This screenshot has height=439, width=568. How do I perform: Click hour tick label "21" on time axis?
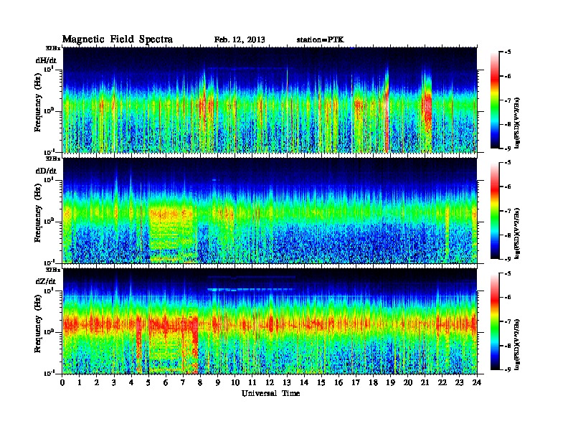pyautogui.click(x=425, y=383)
